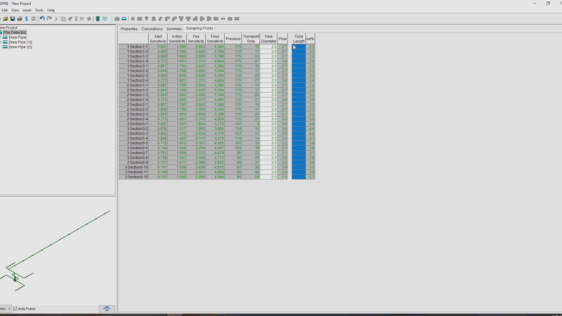Copy selection with the copy icon

point(63,19)
